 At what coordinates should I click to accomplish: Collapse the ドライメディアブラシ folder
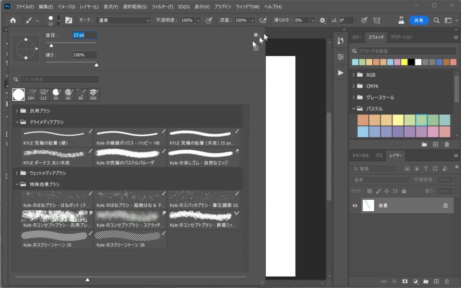click(x=17, y=122)
